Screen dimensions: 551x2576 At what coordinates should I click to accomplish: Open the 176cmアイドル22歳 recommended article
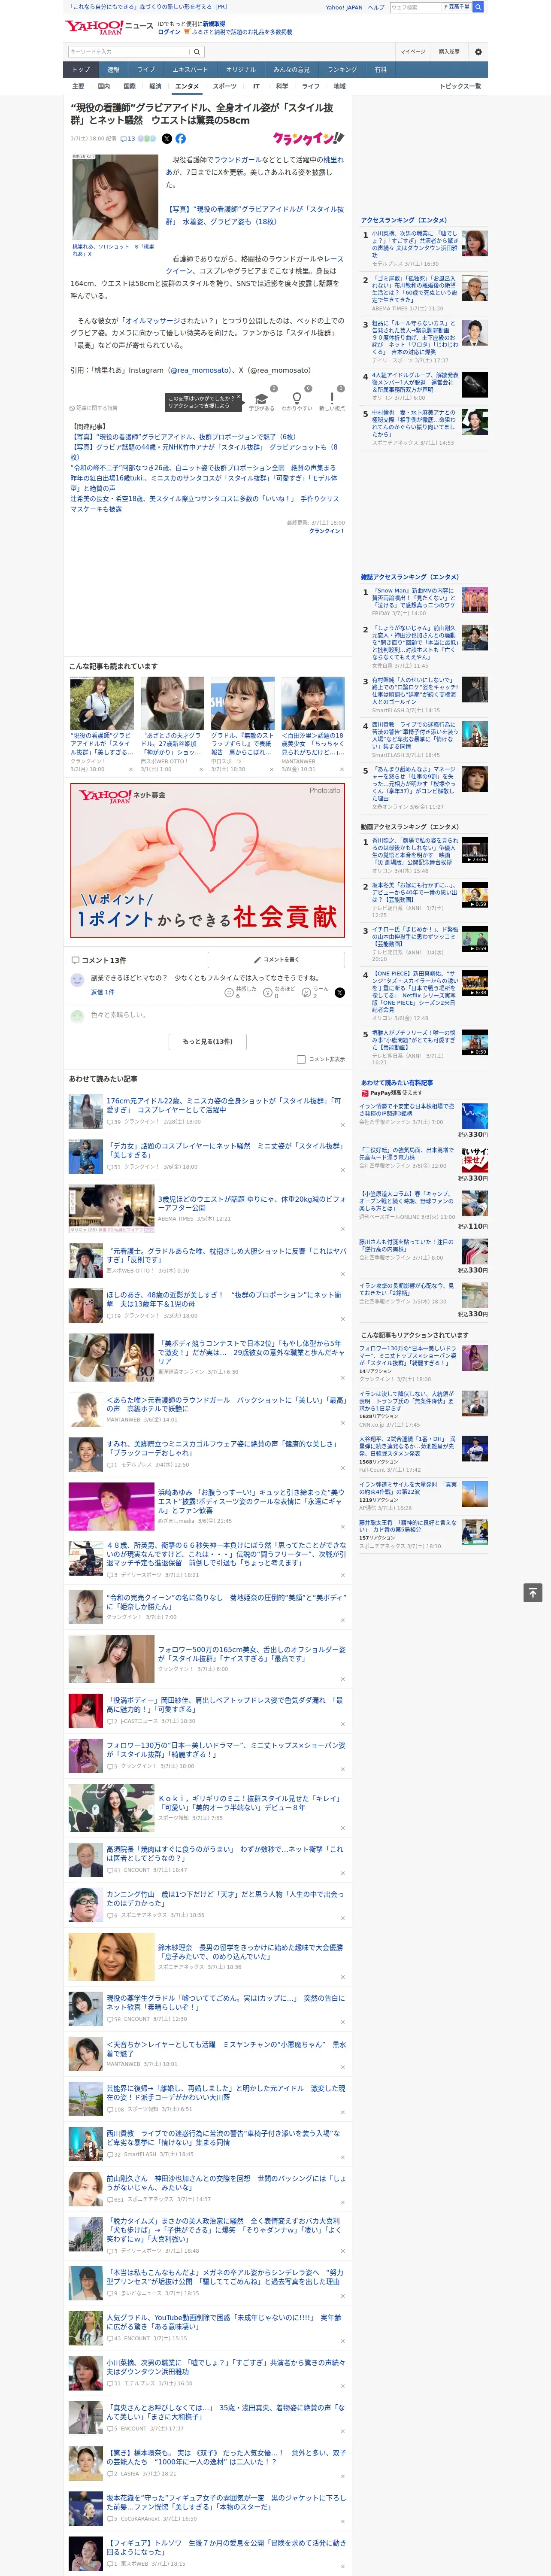tap(225, 1105)
